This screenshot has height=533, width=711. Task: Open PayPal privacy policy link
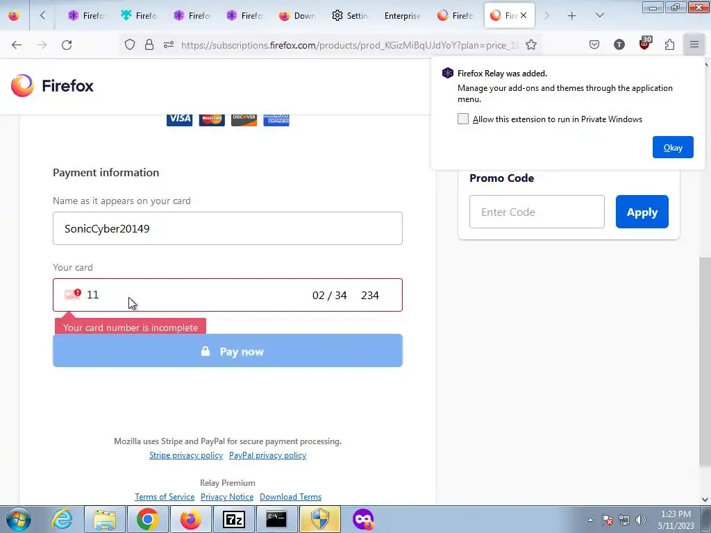(267, 455)
